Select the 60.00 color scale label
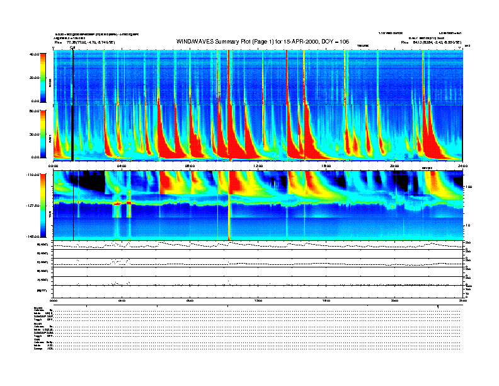This screenshot has height=386, width=499. point(34,111)
